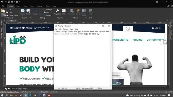Image resolution: width=173 pixels, height=97 pixels.
Task: Open Customize Quick Access Toolbar arrow
Action: coord(20,2)
